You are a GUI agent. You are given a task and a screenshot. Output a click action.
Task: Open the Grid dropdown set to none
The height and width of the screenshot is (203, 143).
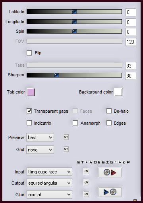tap(40, 149)
